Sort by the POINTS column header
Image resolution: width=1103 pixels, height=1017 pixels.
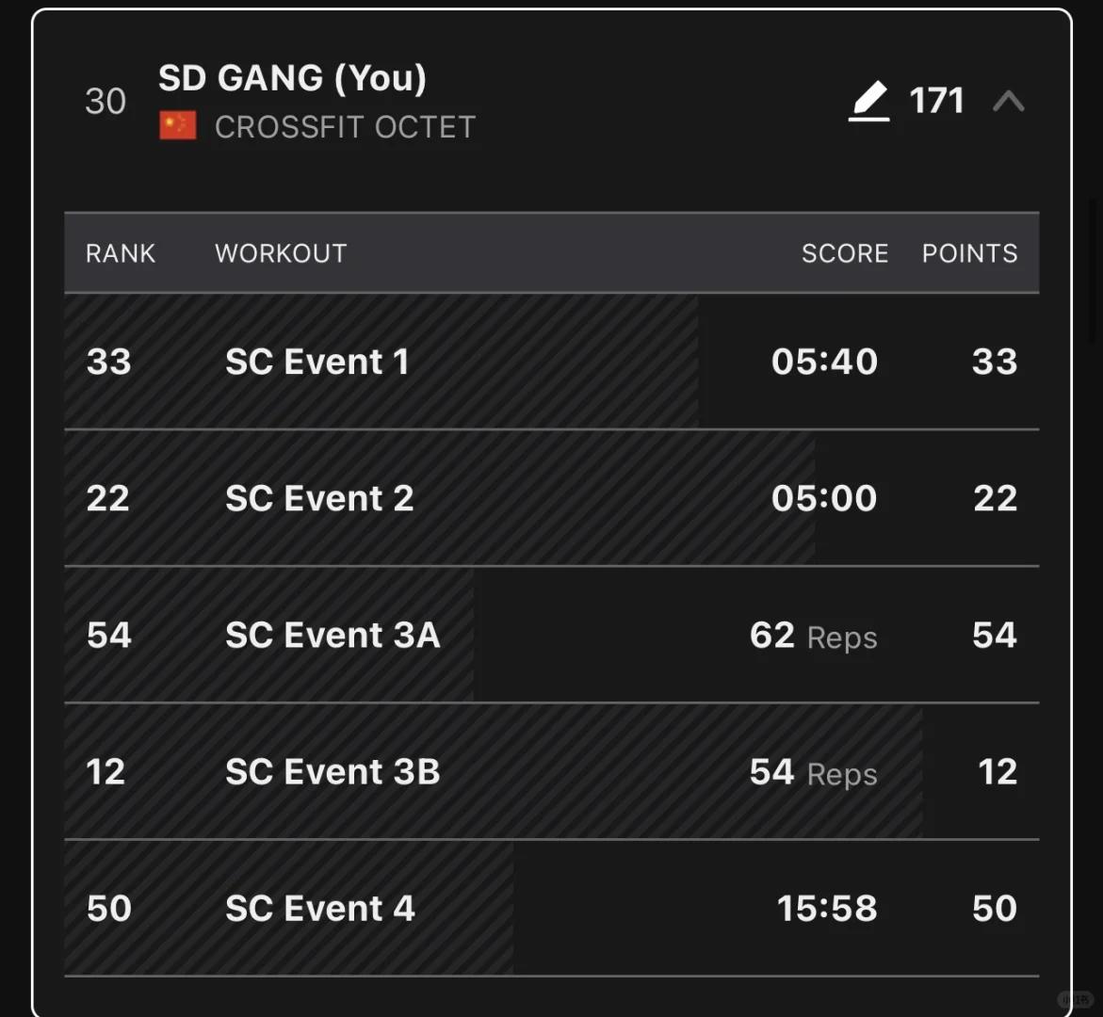click(969, 253)
